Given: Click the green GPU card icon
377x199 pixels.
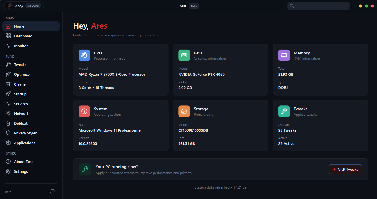Looking at the screenshot, I should tap(184, 55).
